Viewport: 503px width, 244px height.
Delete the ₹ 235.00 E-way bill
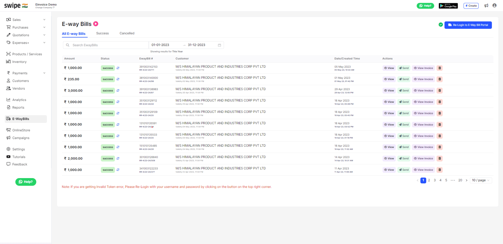pos(440,79)
